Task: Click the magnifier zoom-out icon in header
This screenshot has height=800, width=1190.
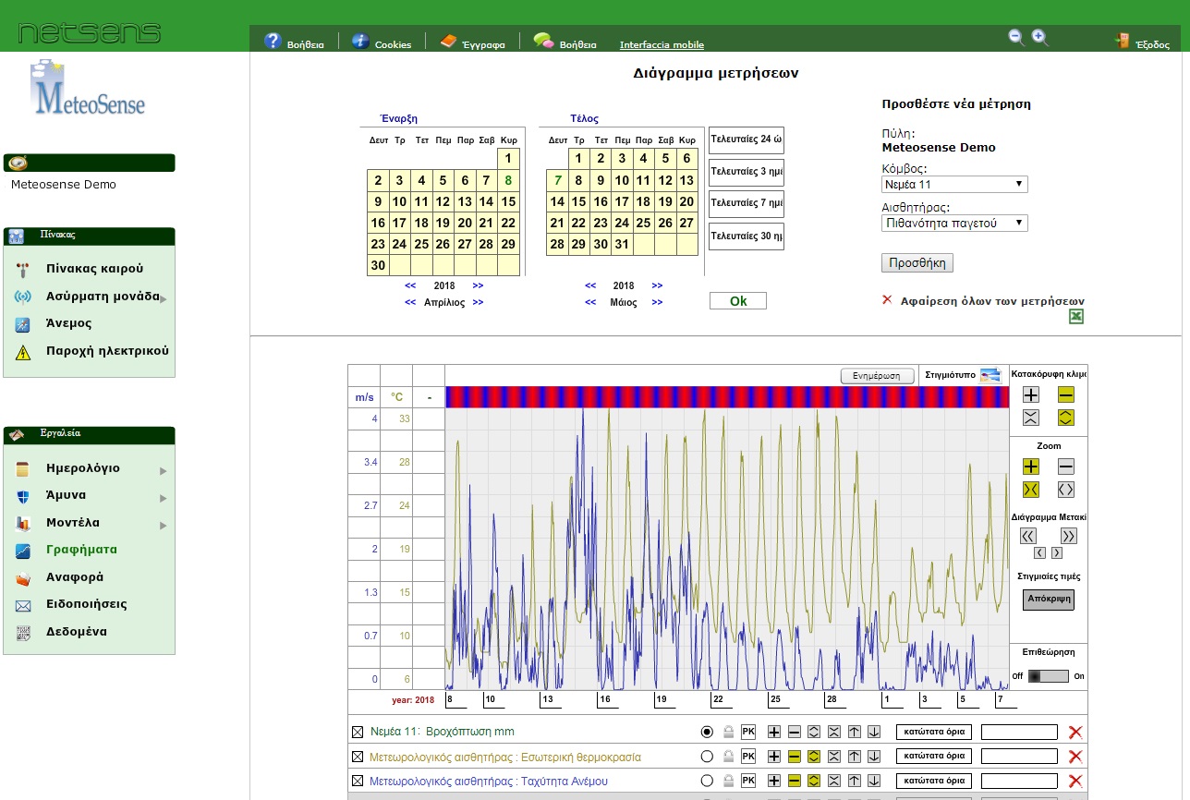Action: click(1016, 37)
